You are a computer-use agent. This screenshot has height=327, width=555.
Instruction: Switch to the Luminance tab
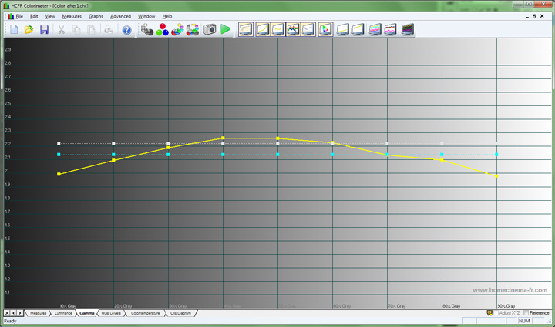click(63, 313)
